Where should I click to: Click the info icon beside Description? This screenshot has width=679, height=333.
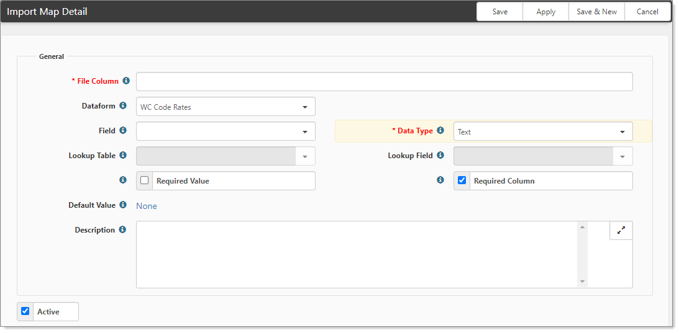point(123,229)
